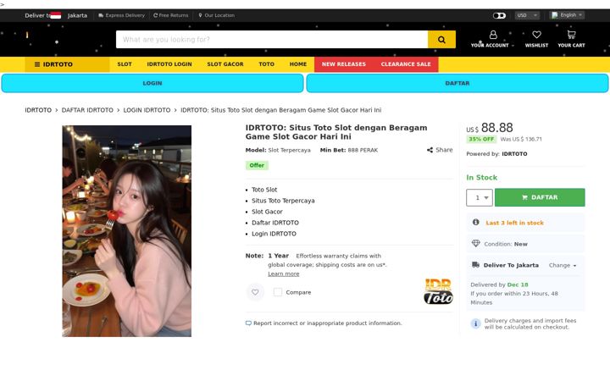Open the CLEARANCE SALE tab

[406, 64]
